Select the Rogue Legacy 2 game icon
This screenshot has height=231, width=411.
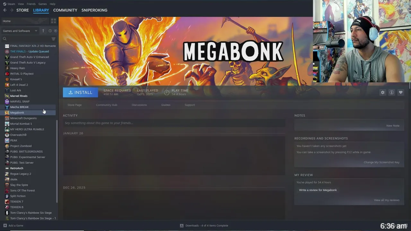click(7, 174)
